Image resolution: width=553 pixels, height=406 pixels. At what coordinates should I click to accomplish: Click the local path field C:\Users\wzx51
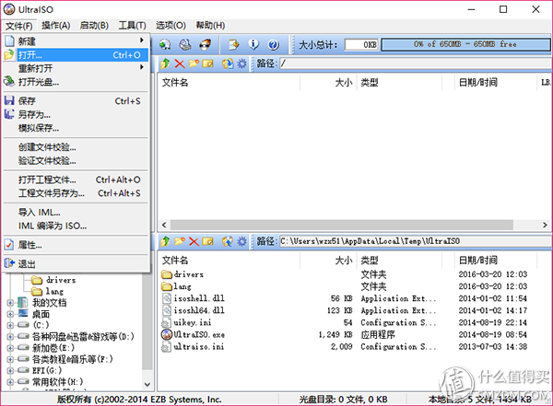(x=416, y=241)
